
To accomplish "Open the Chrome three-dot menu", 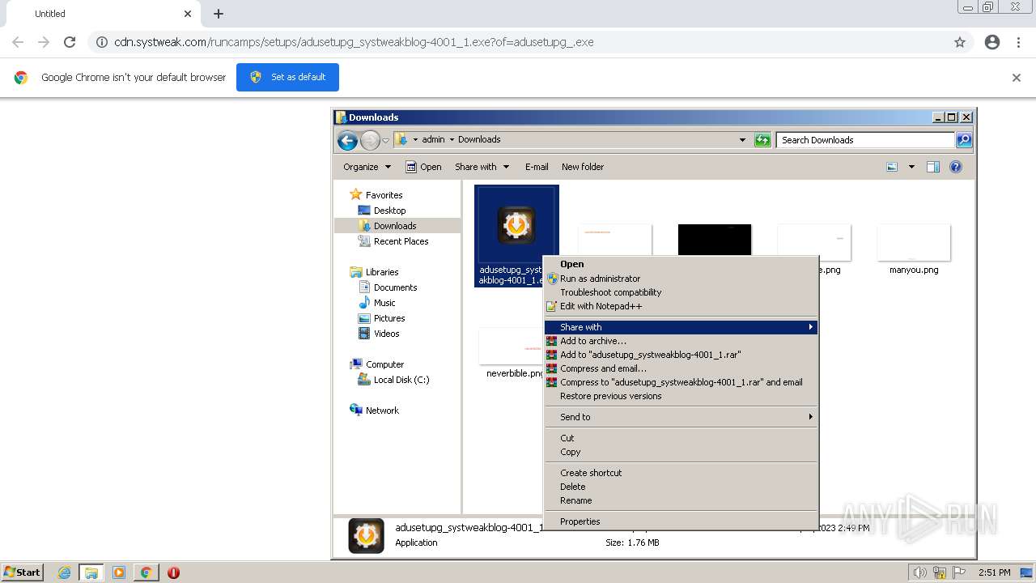I will click(1018, 42).
